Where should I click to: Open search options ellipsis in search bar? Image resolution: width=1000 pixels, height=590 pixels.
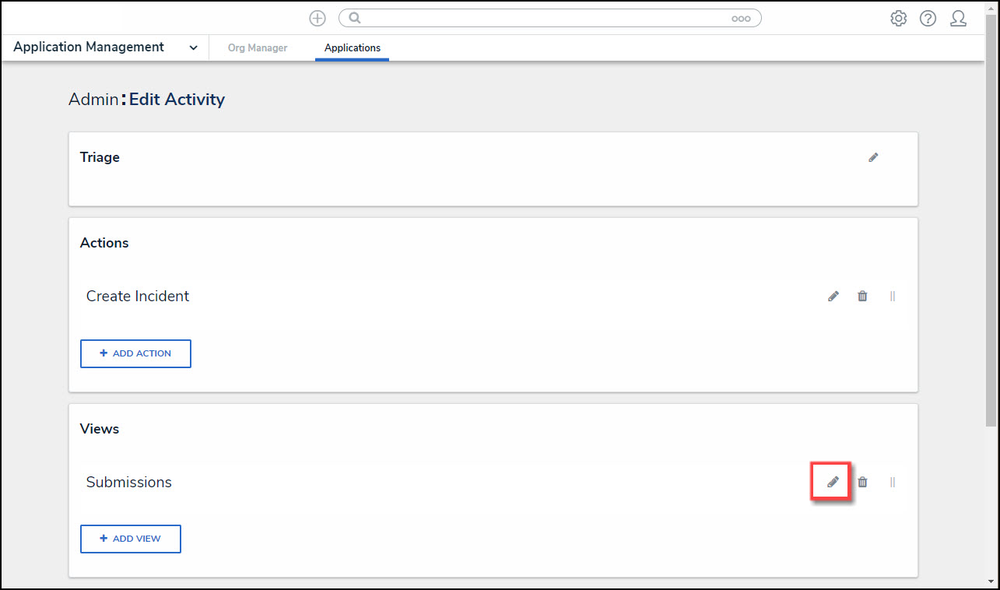pyautogui.click(x=741, y=19)
